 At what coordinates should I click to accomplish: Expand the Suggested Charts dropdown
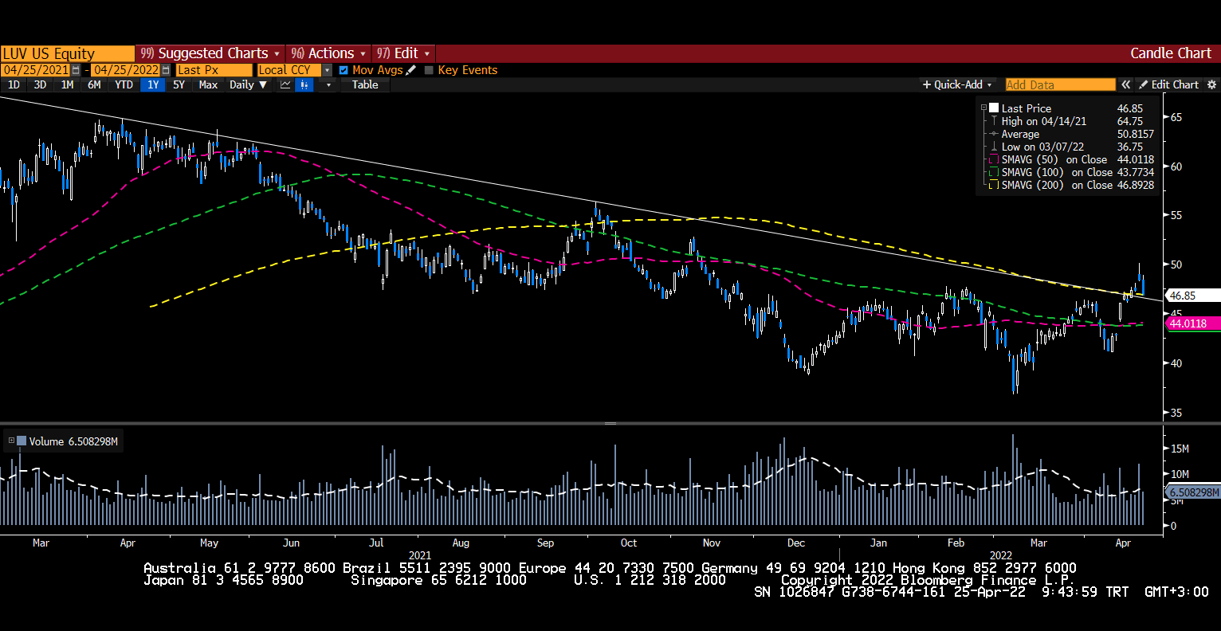tap(210, 53)
